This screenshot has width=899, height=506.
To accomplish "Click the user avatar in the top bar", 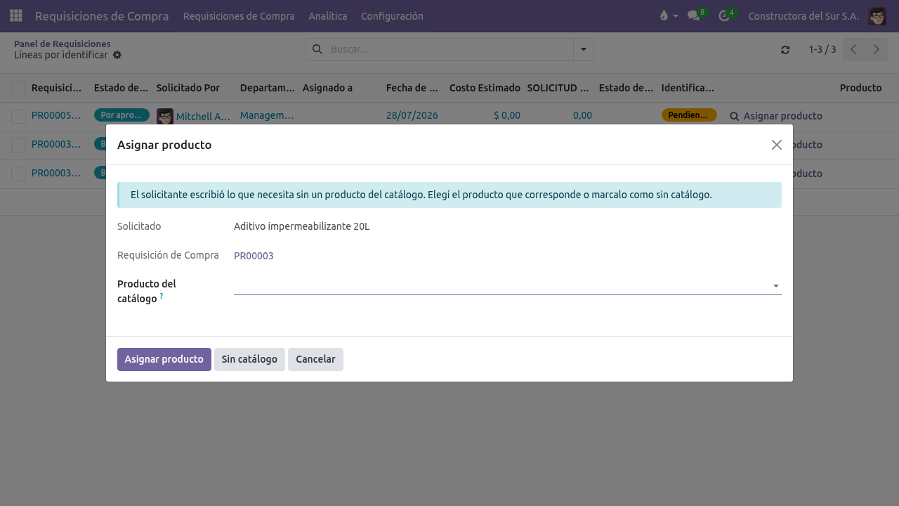I will click(x=877, y=15).
